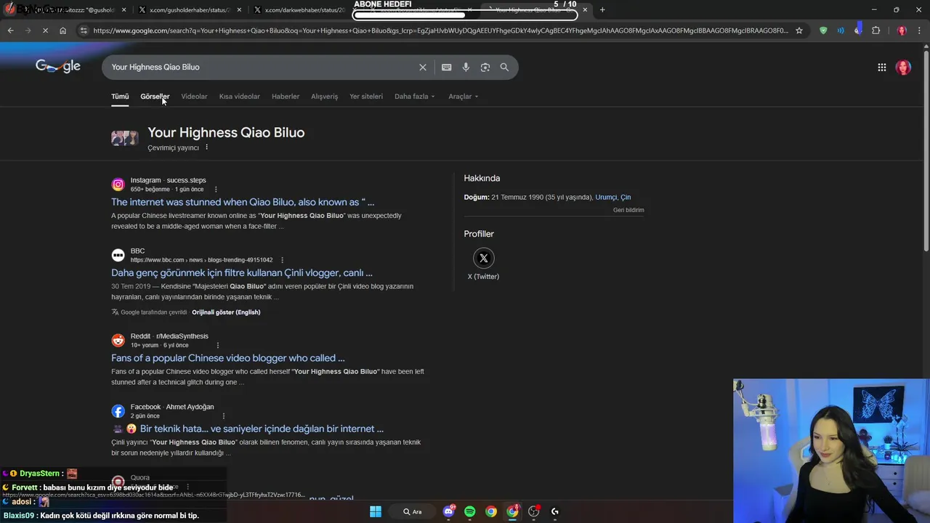This screenshot has width=930, height=523.
Task: Switch to the Yer siteleri tab
Action: pyautogui.click(x=365, y=97)
